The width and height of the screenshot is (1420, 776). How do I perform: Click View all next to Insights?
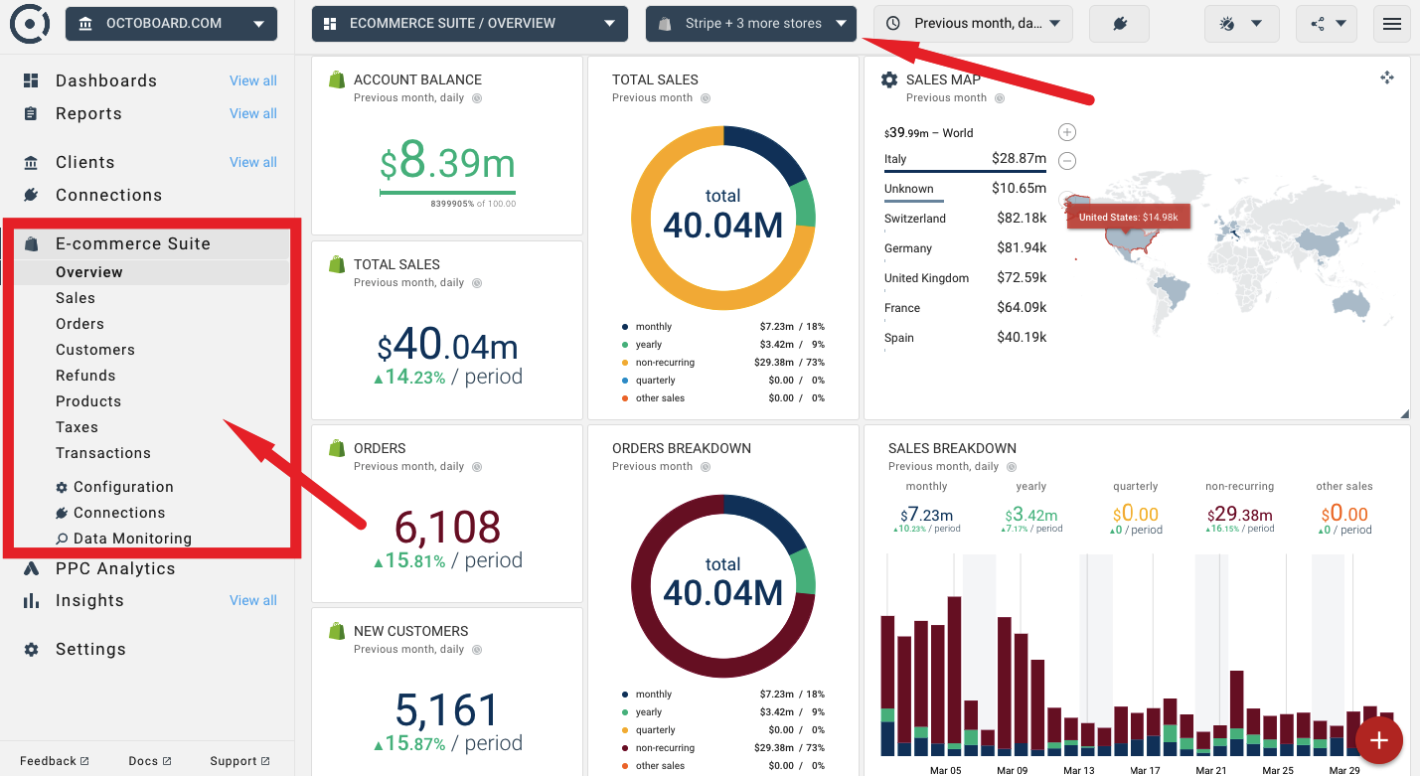pos(253,600)
